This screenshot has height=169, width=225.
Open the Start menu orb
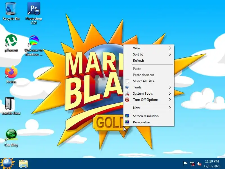pyautogui.click(x=7, y=164)
